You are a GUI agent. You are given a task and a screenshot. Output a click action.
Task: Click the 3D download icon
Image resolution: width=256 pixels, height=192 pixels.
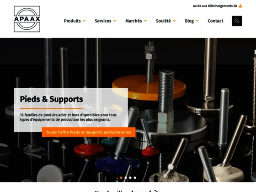[240, 6]
